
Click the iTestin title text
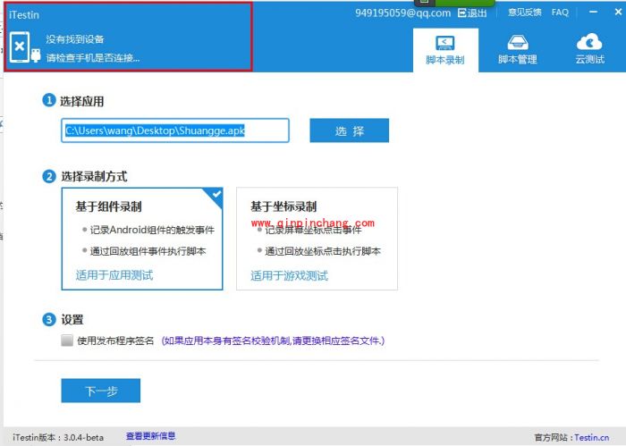coord(24,15)
